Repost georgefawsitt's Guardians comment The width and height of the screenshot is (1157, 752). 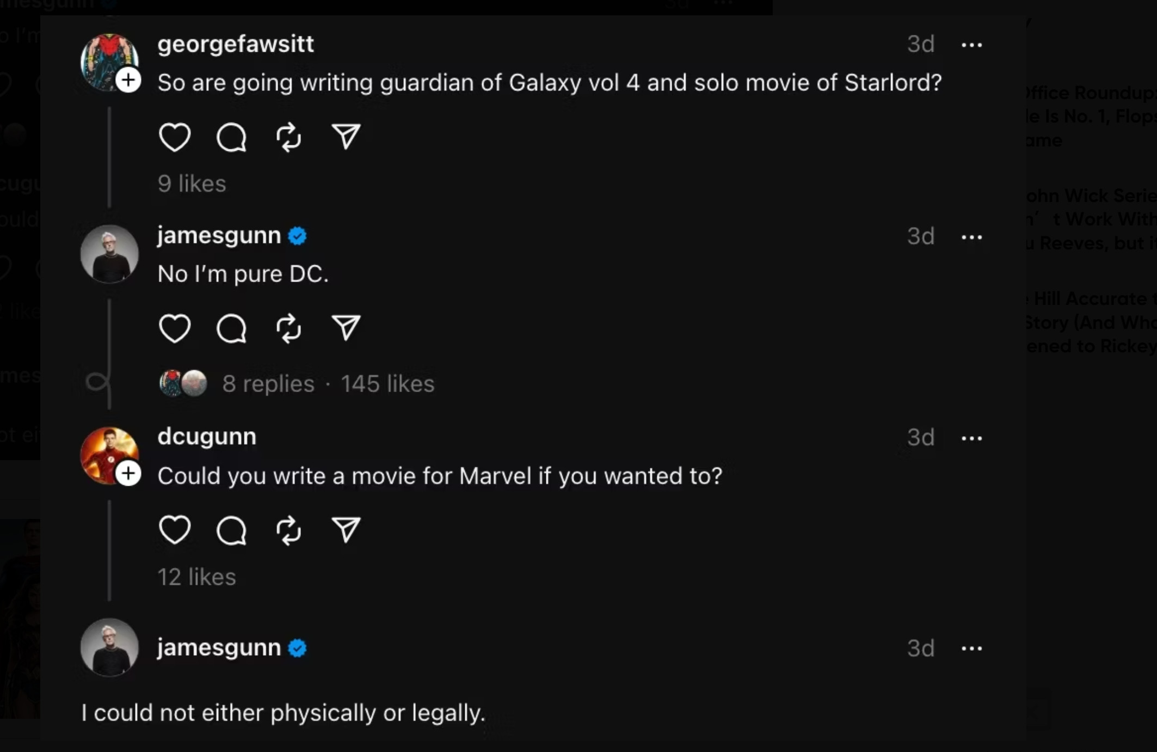(x=288, y=137)
